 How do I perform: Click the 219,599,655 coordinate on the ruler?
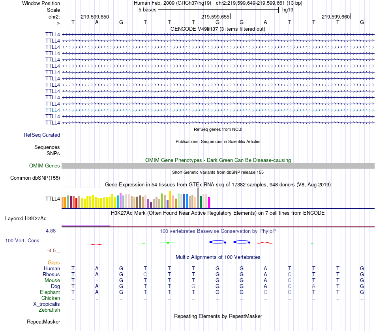point(215,17)
